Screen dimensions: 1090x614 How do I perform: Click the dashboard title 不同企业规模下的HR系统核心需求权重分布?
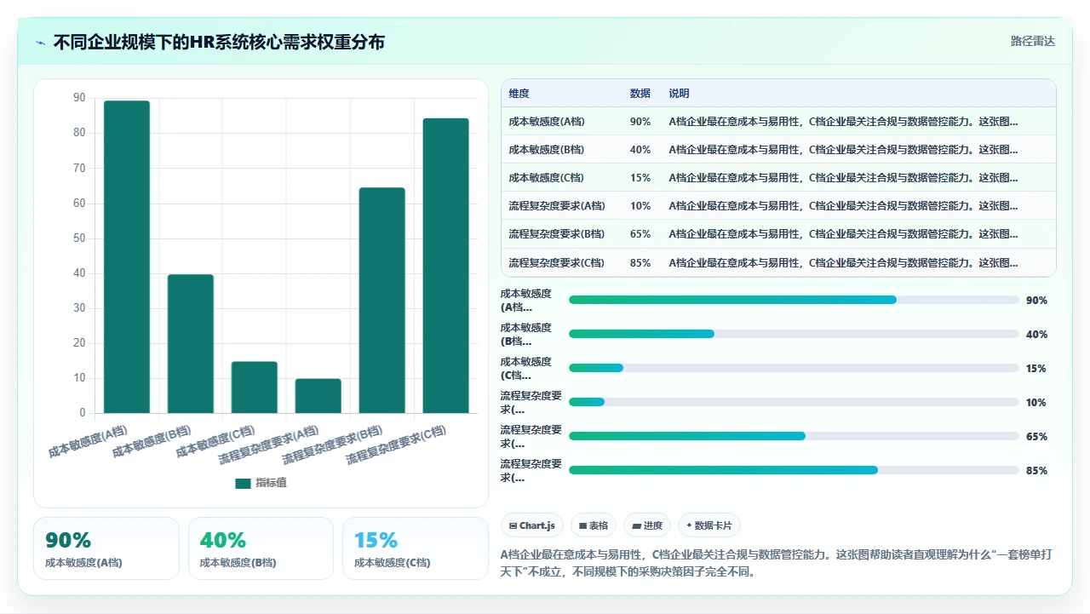pos(219,42)
